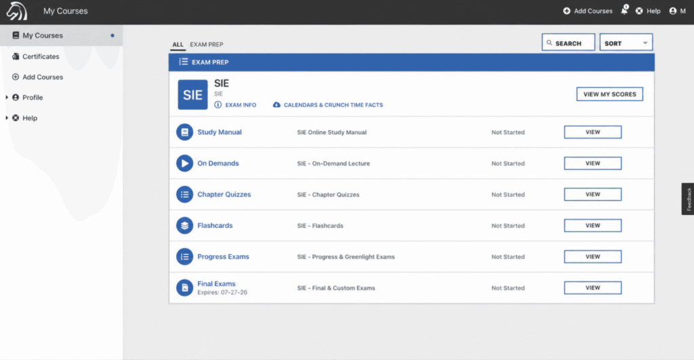Click View for On Demands
This screenshot has width=694, height=360.
coord(592,163)
